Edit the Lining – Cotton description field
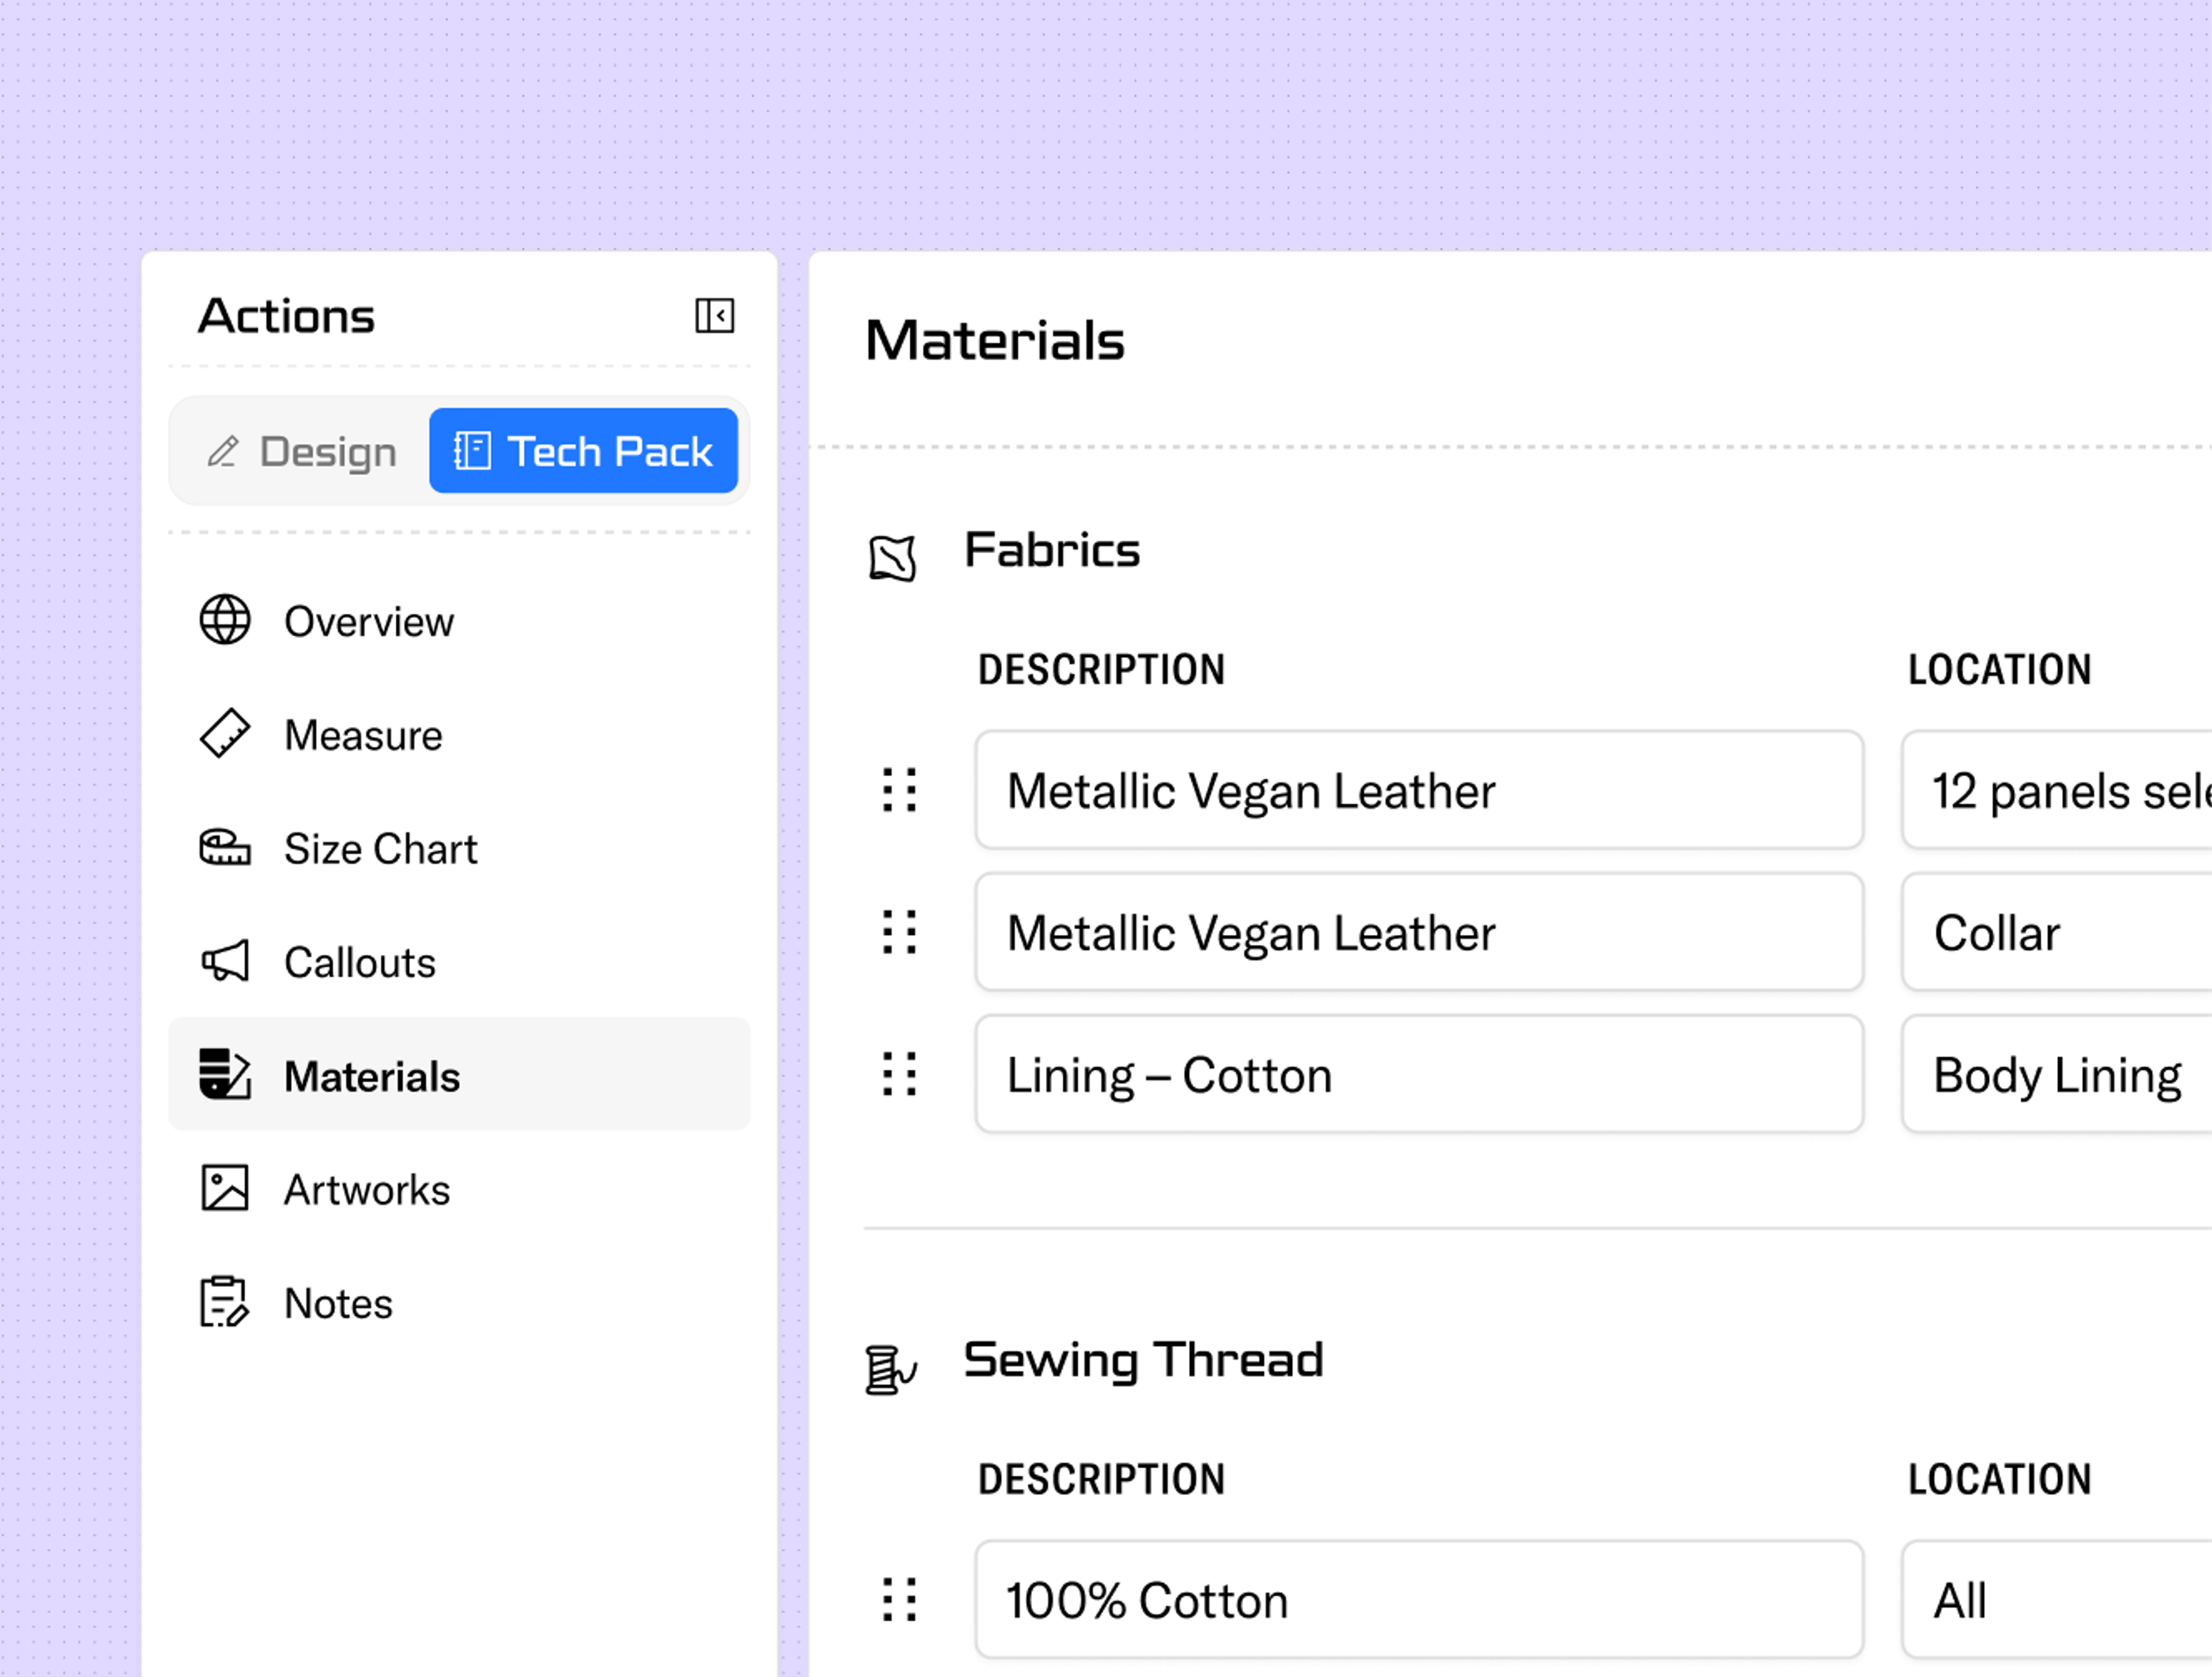Screen dimensions: 2212x1677 tap(1418, 1075)
